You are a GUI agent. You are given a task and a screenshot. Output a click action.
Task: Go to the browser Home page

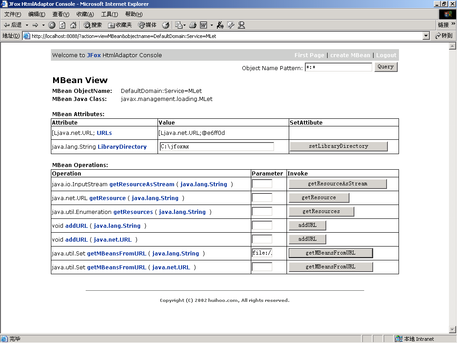click(x=73, y=25)
